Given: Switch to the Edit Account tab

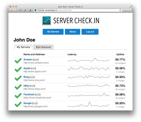Looking at the screenshot, I should point(44,47).
